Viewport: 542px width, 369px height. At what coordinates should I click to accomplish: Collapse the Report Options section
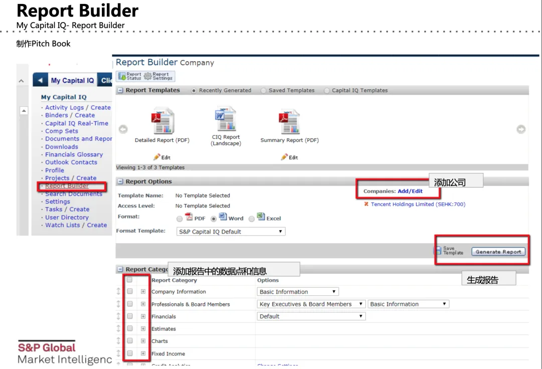(x=120, y=181)
